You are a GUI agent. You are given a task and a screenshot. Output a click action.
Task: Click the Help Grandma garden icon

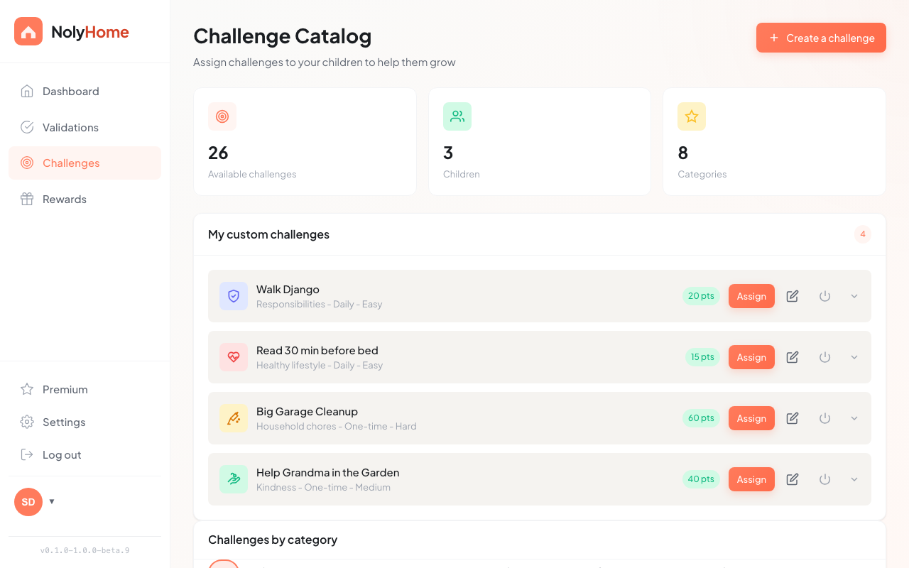tap(234, 479)
